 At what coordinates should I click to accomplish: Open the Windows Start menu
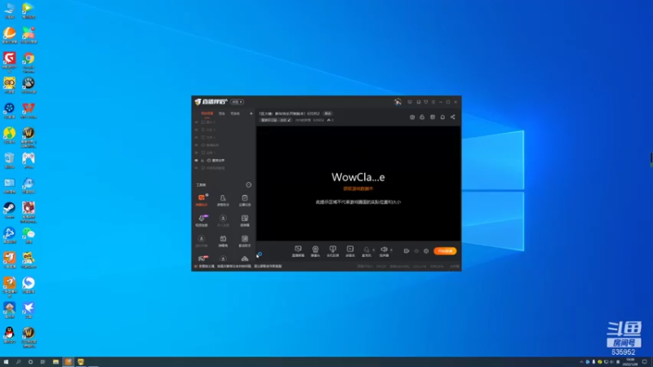point(6,362)
